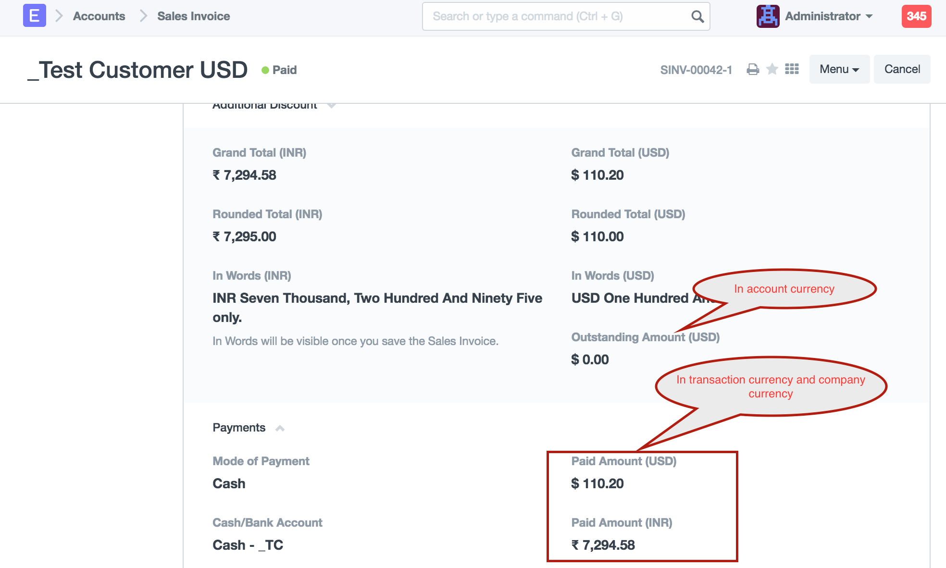Open the Menu dropdown button
The width and height of the screenshot is (946, 568).
point(839,69)
